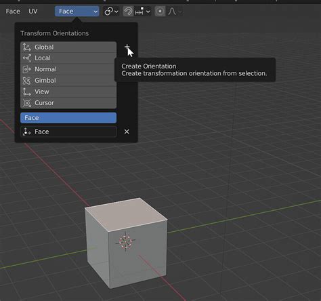Screen dimensions: 321x301
Task: Switch to View orientation
Action: pyautogui.click(x=68, y=92)
